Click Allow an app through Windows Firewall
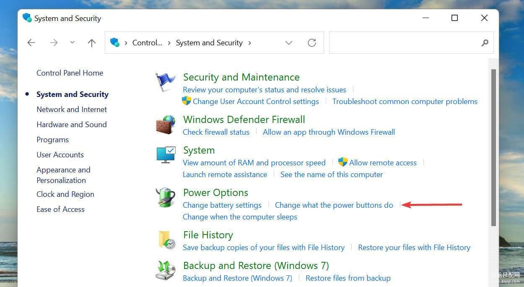The height and width of the screenshot is (287, 524). click(x=329, y=132)
